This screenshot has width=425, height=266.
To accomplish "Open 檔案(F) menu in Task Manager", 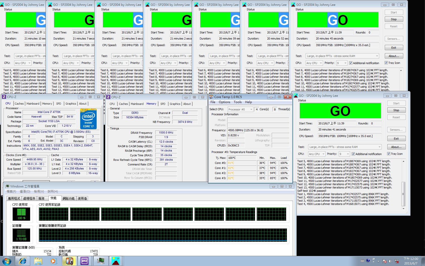I will 11,192.
